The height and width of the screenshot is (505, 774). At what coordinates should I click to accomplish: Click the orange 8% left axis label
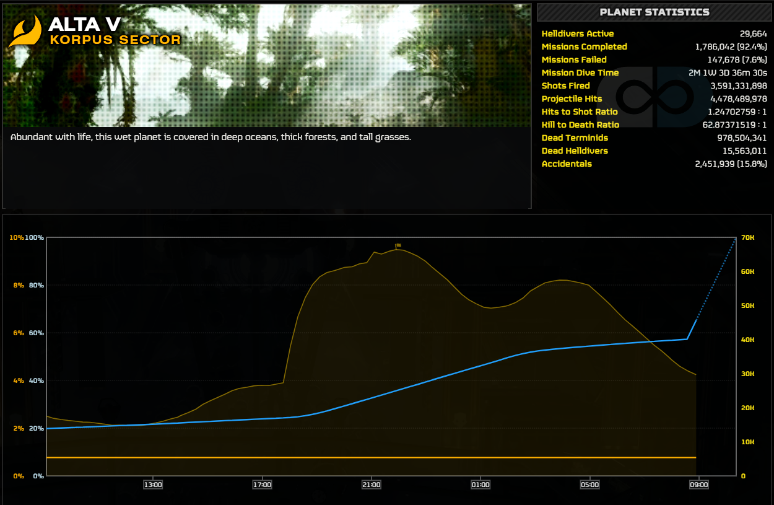tap(19, 286)
